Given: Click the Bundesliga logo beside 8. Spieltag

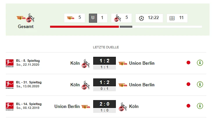Looking at the screenshot, I should (x=10, y=63).
